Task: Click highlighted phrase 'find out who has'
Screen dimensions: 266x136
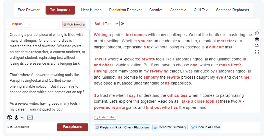Action: click(x=162, y=107)
